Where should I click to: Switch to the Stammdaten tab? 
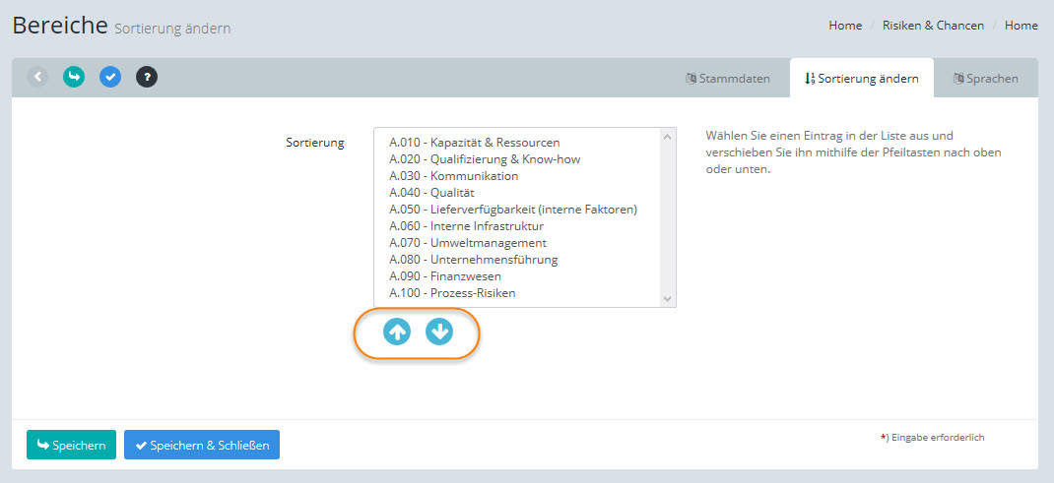[728, 79]
